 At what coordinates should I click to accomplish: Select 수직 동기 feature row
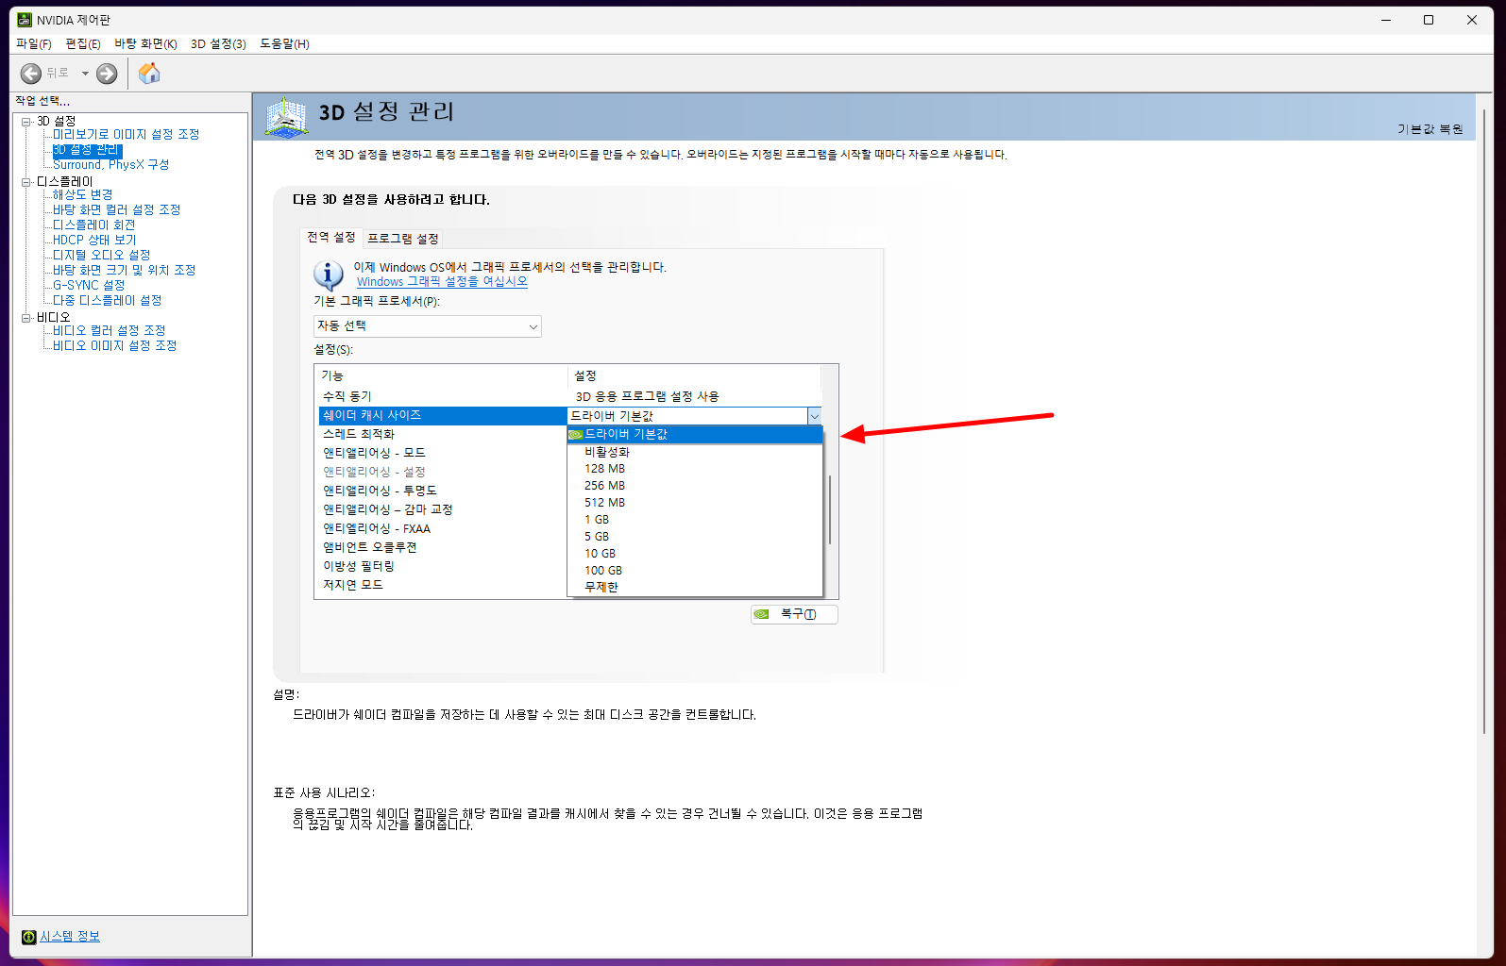[x=570, y=396]
